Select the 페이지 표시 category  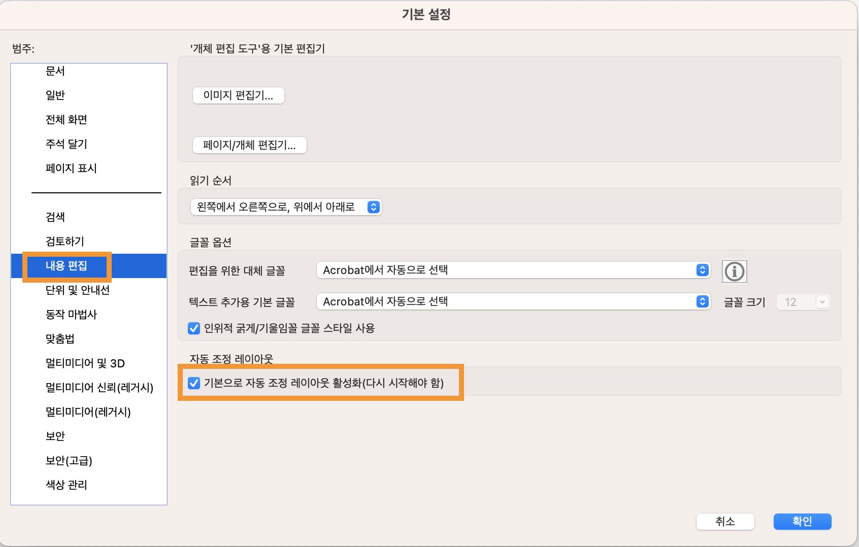pyautogui.click(x=71, y=168)
